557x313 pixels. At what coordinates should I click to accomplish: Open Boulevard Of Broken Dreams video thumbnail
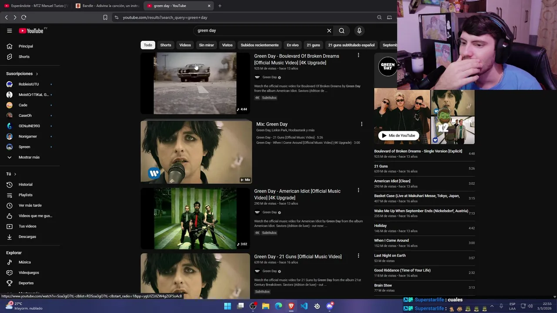pyautogui.click(x=195, y=83)
